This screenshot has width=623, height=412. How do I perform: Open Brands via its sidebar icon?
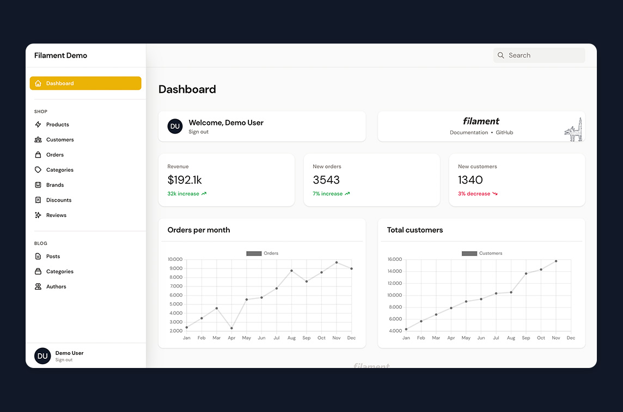[38, 185]
